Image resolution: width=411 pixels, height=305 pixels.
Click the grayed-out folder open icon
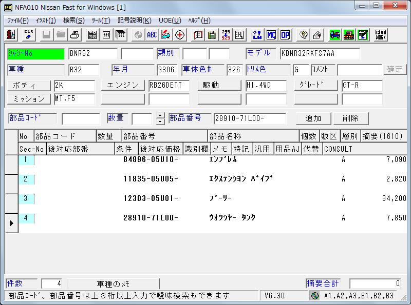click(61, 35)
